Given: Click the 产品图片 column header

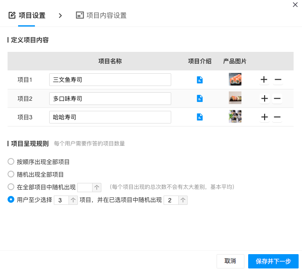Looking at the screenshot, I should (235, 61).
